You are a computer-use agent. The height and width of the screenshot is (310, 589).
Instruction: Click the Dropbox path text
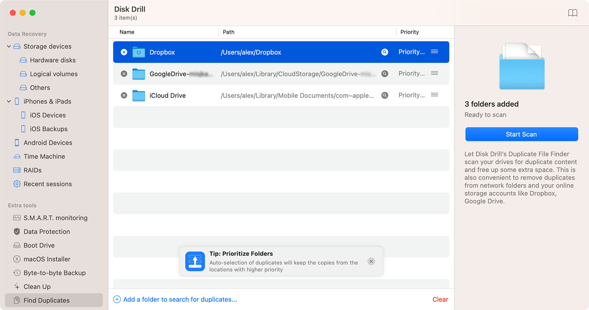pyautogui.click(x=251, y=52)
